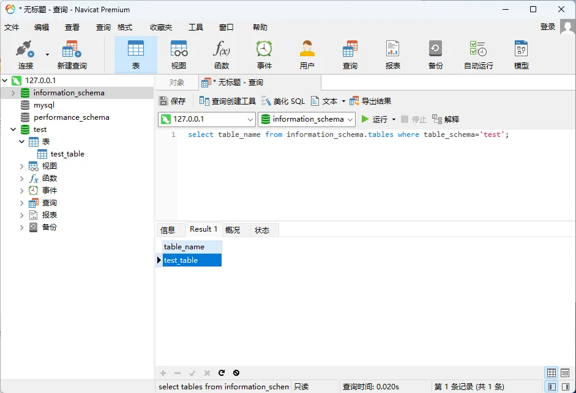Viewport: 576px width, 393px height.
Task: Click the 事件 (Event) clock icon
Action: 264,54
